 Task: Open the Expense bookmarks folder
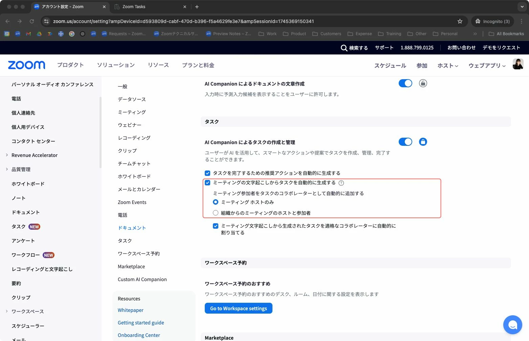point(360,34)
